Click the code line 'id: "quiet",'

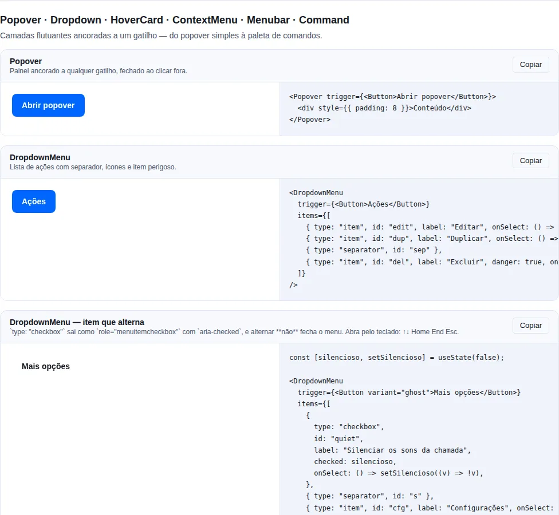338,438
